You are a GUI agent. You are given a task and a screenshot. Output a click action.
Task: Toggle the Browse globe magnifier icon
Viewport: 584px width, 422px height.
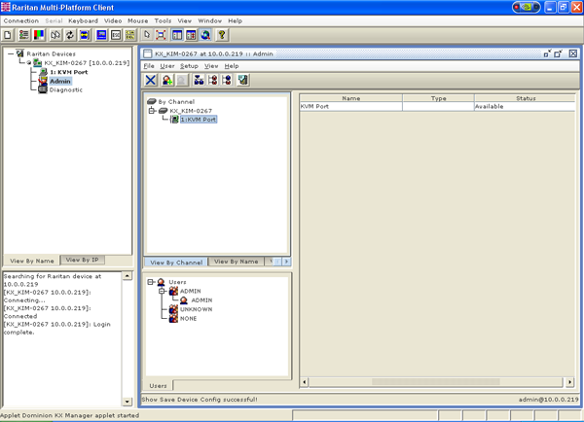coord(205,35)
